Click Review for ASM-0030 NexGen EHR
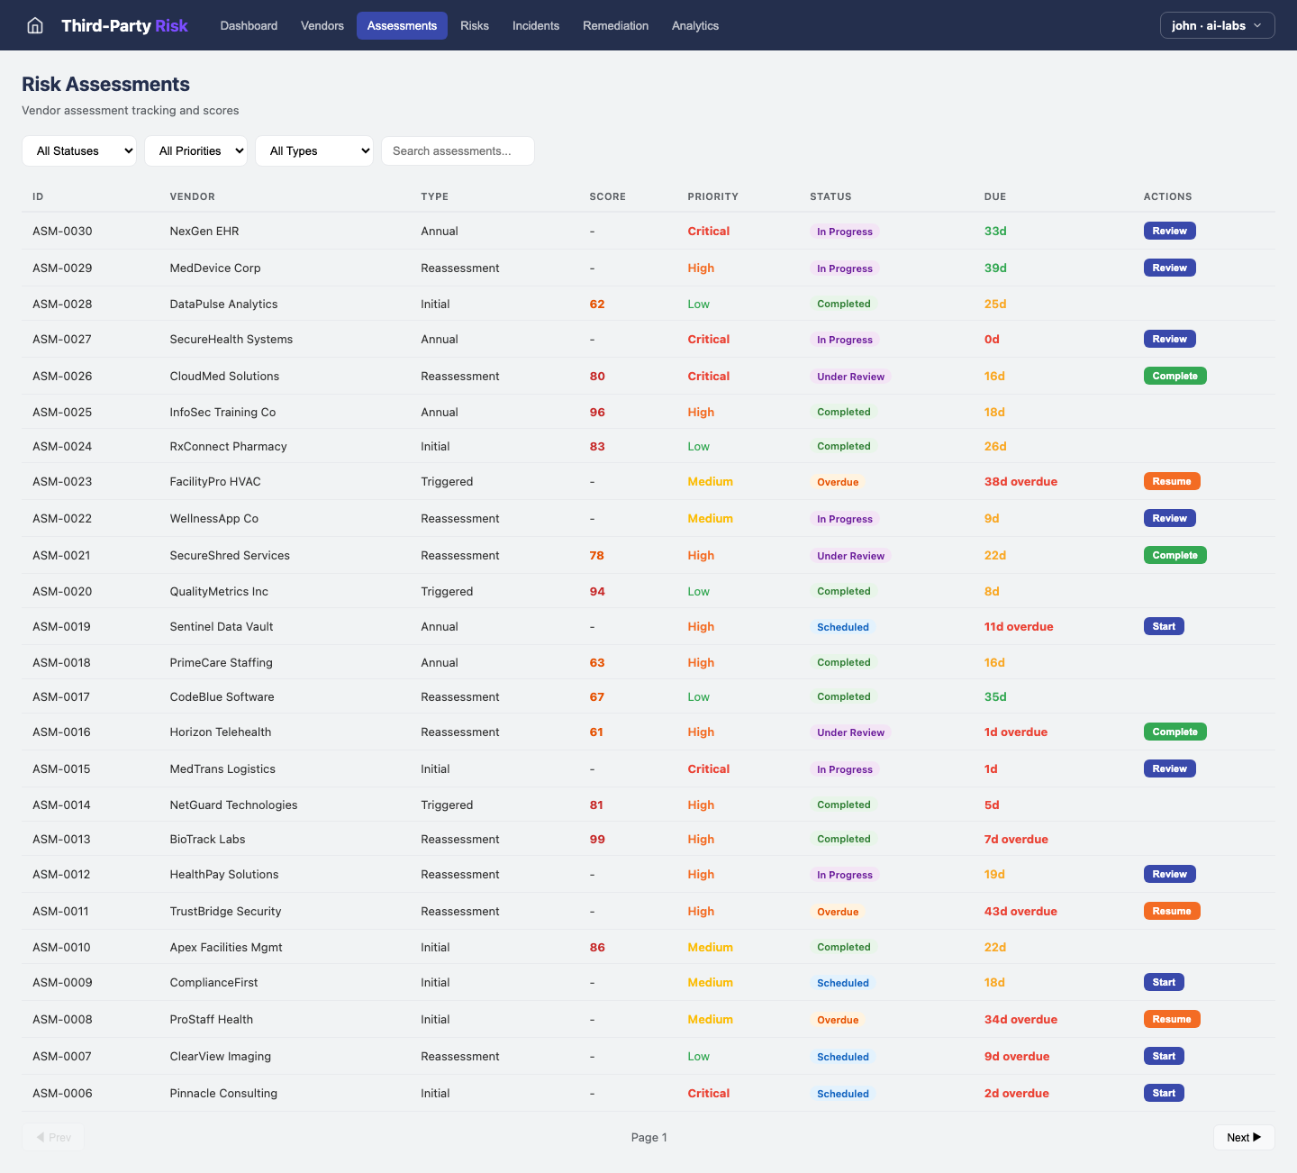1297x1173 pixels. pos(1169,231)
